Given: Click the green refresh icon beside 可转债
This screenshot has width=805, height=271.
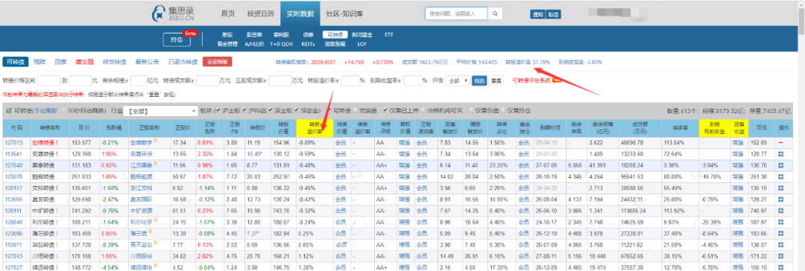Looking at the screenshot, I should 8,110.
